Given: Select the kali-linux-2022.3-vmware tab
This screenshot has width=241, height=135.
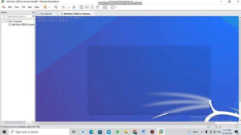Looking at the screenshot, I should (x=76, y=14).
